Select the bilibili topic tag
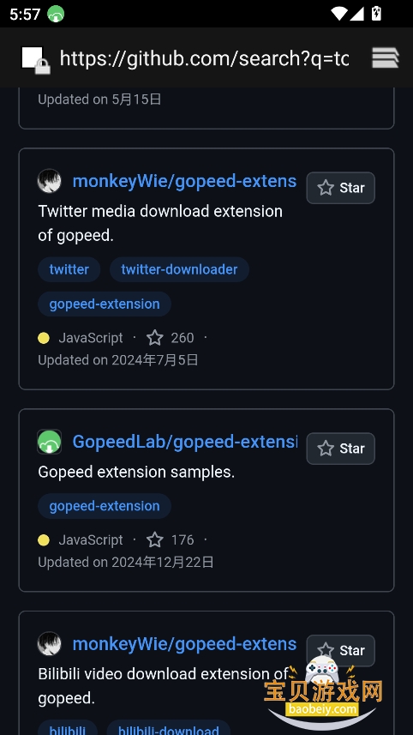 tap(68, 729)
